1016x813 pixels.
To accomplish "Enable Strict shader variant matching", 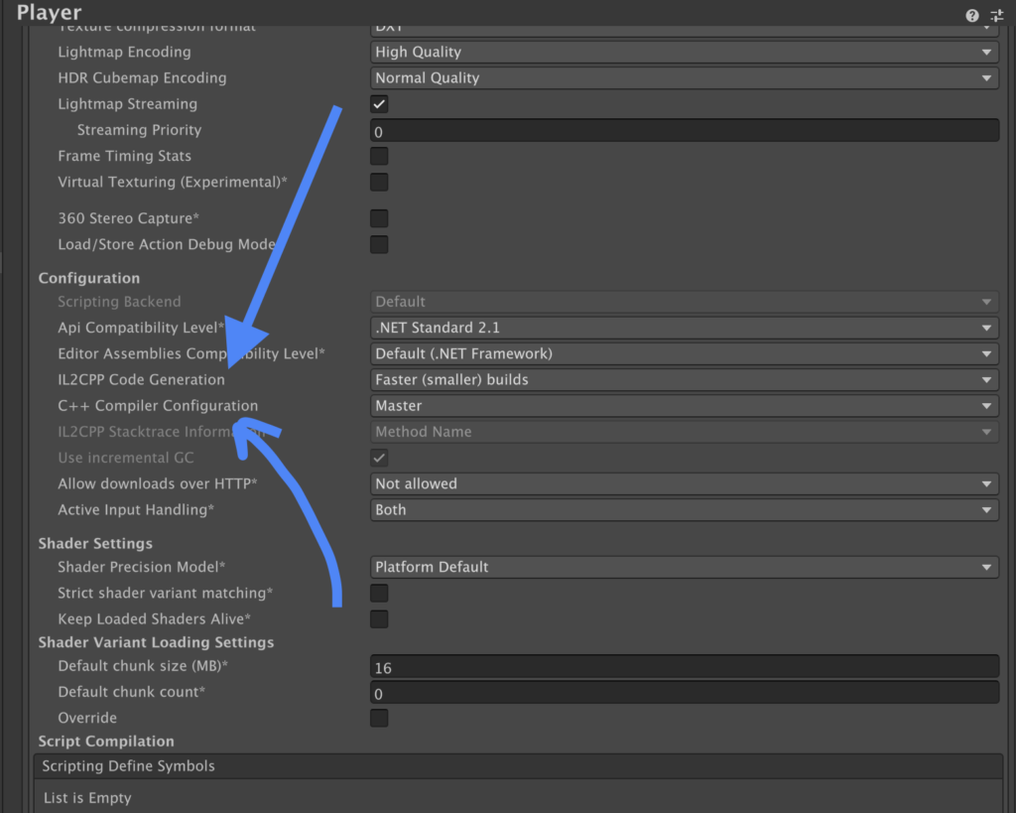I will [x=379, y=594].
